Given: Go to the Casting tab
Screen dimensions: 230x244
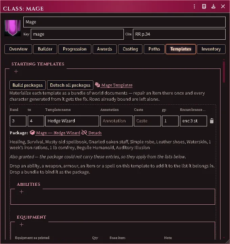Looking at the screenshot, I should click(130, 49).
